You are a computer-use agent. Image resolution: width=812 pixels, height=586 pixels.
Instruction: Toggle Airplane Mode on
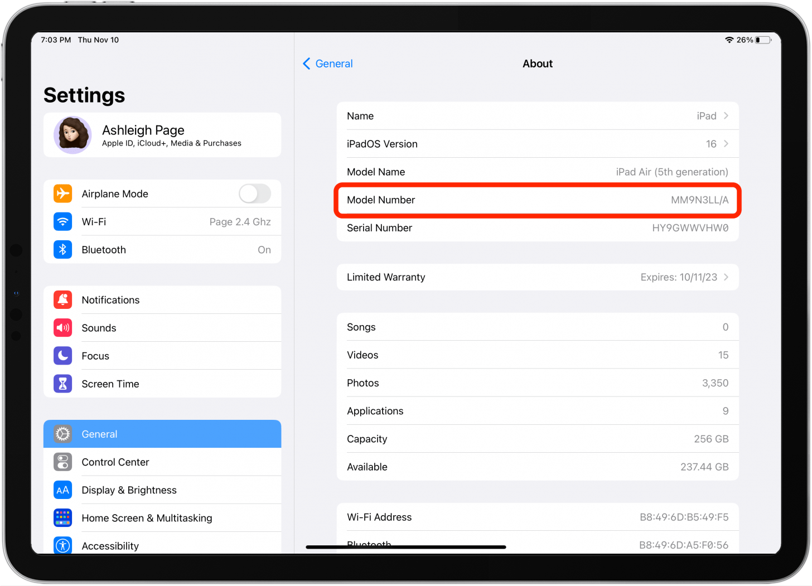coord(254,193)
